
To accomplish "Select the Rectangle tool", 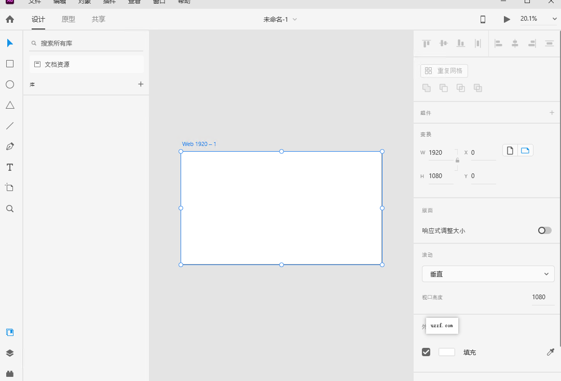I will pos(9,63).
